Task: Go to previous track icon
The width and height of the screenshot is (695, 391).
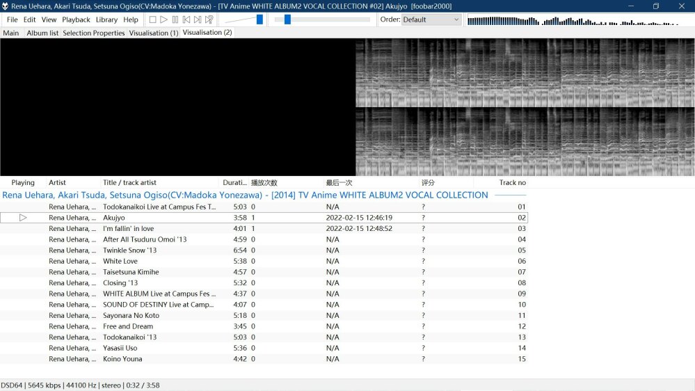Action: pos(186,19)
